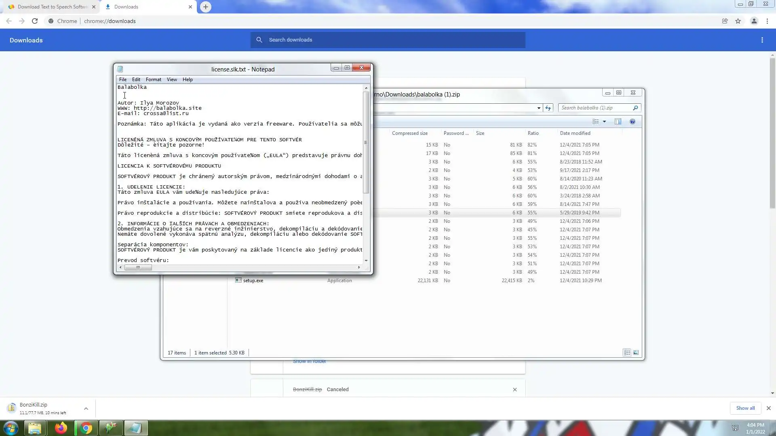Screen dimensions: 776x436
Task: Expand BonziKill.zip download options chevron
Action: pos(86,409)
